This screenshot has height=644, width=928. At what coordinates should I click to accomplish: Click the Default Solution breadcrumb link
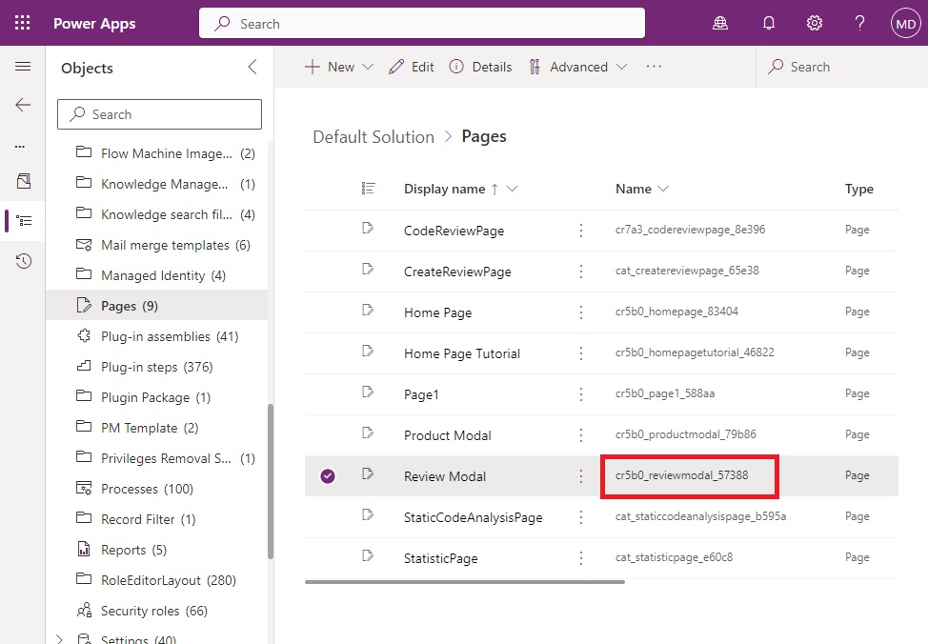coord(373,136)
